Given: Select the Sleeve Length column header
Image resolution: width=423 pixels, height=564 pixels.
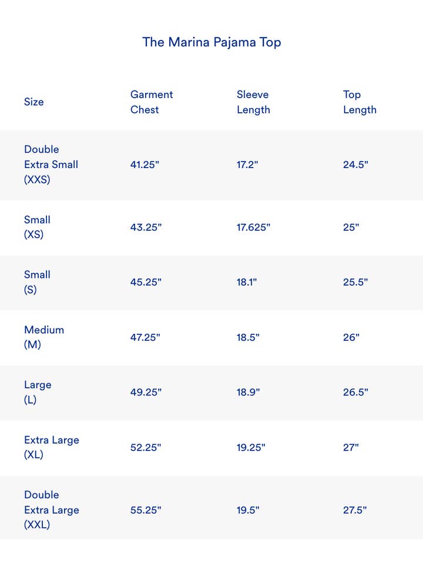Looking at the screenshot, I should point(253,102).
